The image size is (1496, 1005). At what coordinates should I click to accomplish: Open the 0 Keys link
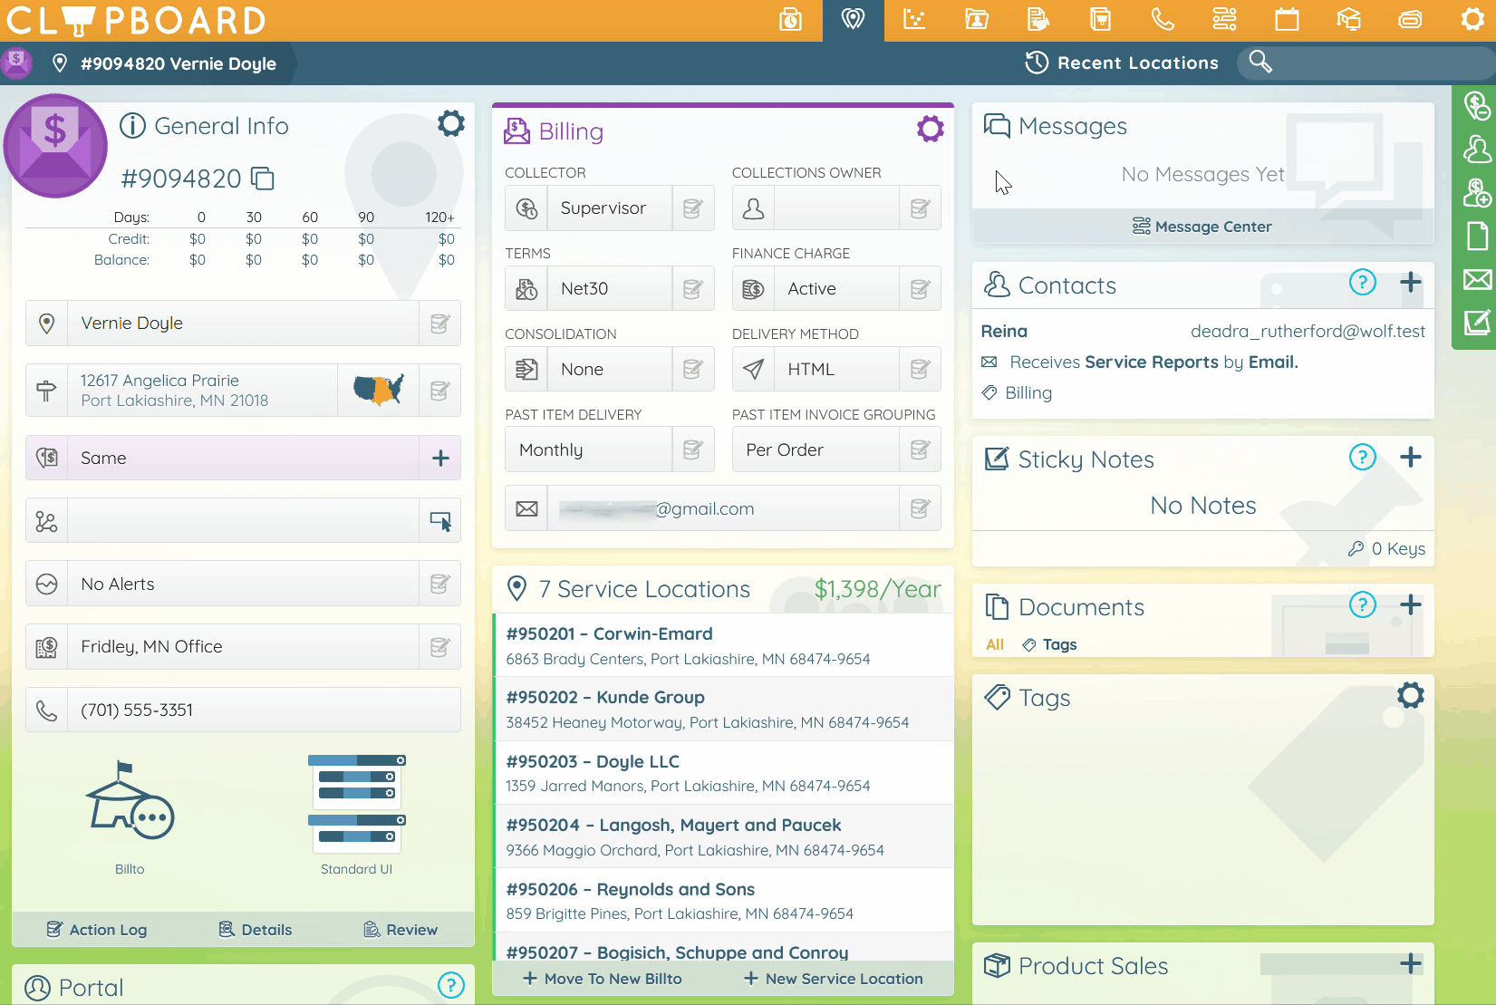tap(1386, 548)
